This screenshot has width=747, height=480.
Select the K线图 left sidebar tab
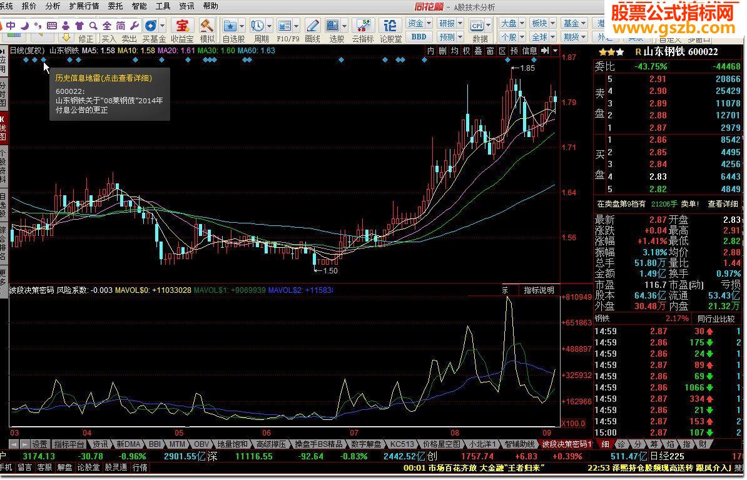point(3,128)
